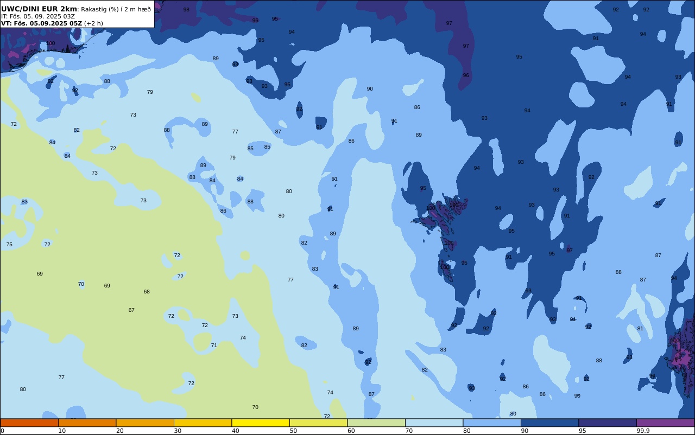
Task: Click the 'UWC/DINI EUR 2km' title text
Action: tap(39, 9)
